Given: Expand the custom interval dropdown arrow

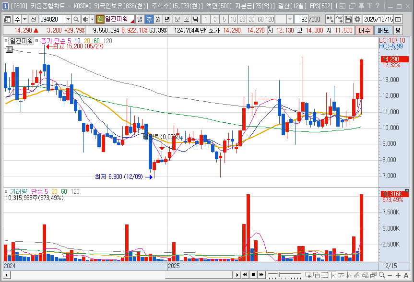Looking at the screenshot, I should pyautogui.click(x=290, y=19).
